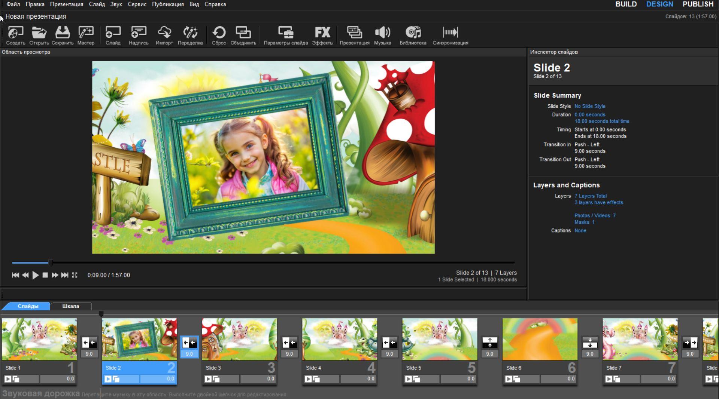Image resolution: width=719 pixels, height=399 pixels.
Task: Click the 0.00 seconds duration link
Action: click(590, 115)
